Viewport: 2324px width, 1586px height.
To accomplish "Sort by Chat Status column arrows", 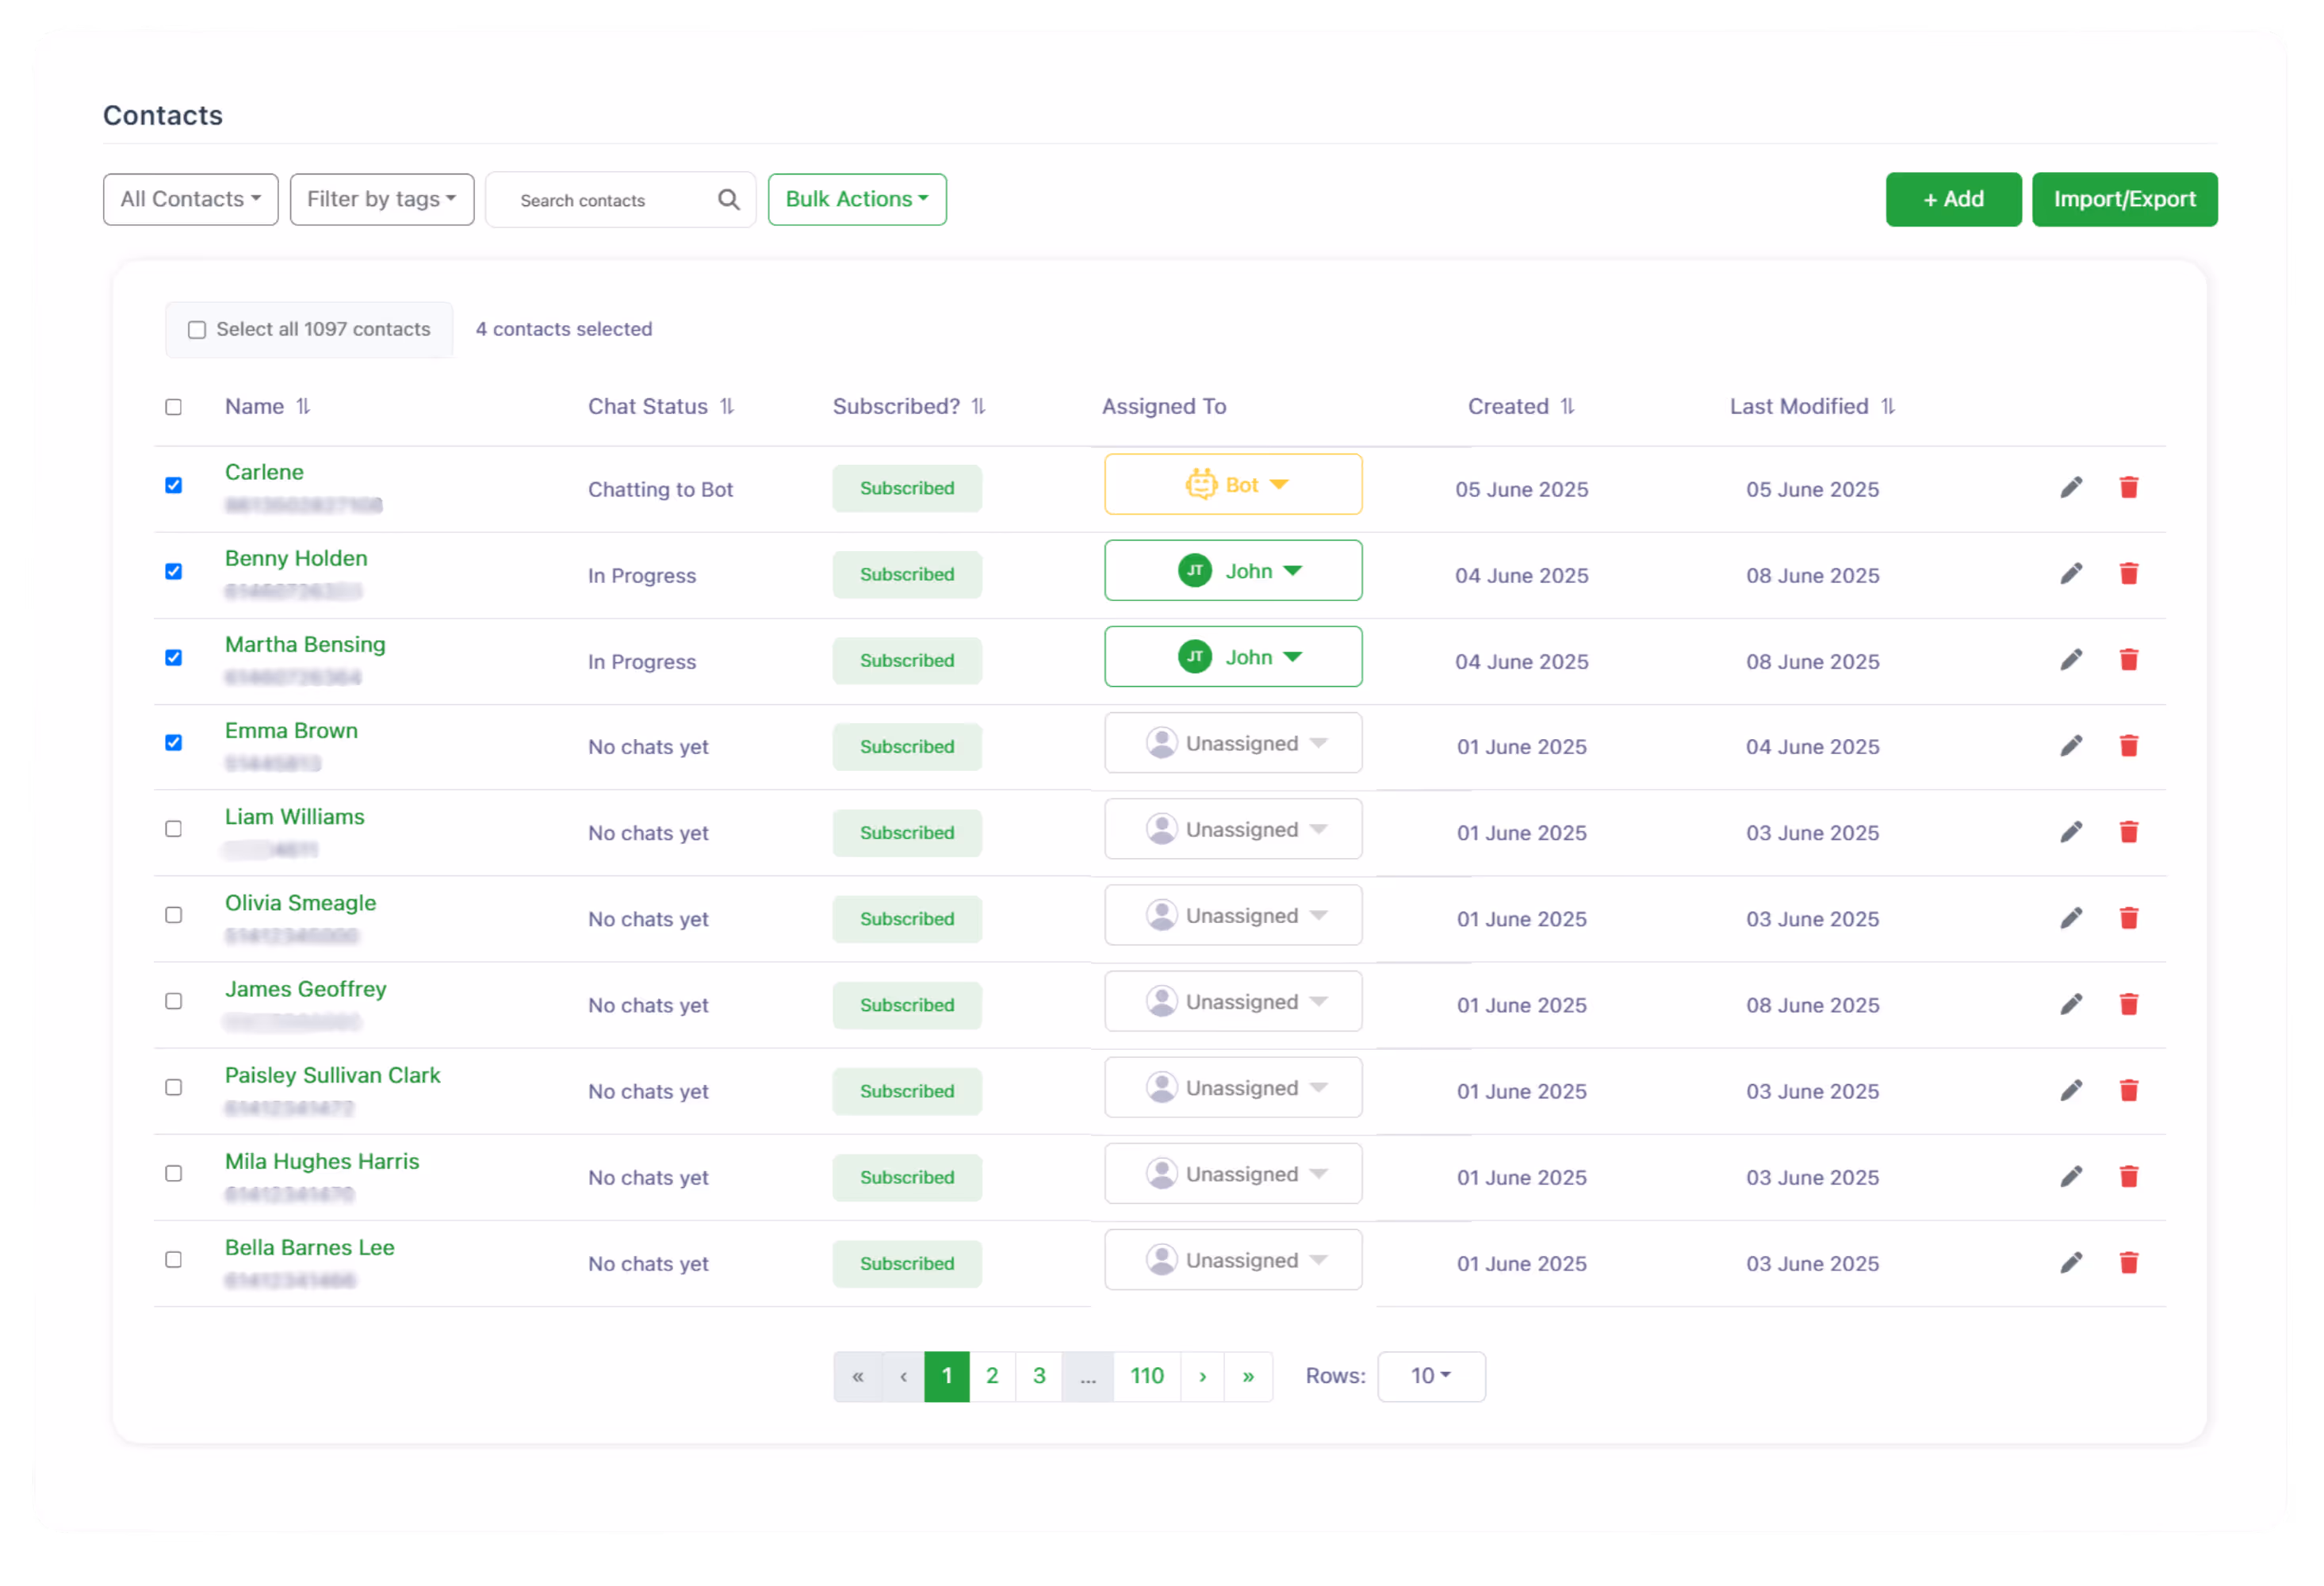I will pos(727,407).
